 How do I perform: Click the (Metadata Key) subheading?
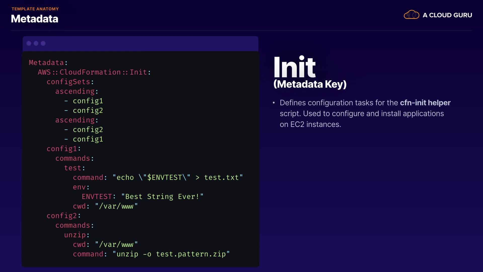click(x=310, y=84)
